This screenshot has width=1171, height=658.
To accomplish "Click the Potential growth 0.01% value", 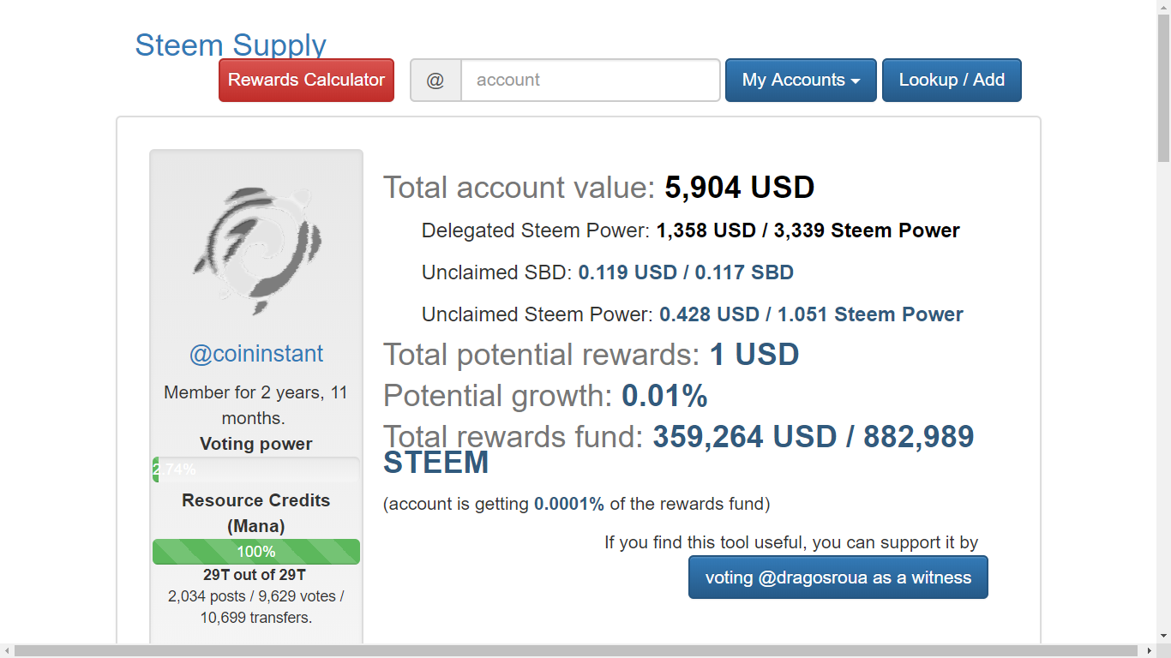I will [664, 395].
